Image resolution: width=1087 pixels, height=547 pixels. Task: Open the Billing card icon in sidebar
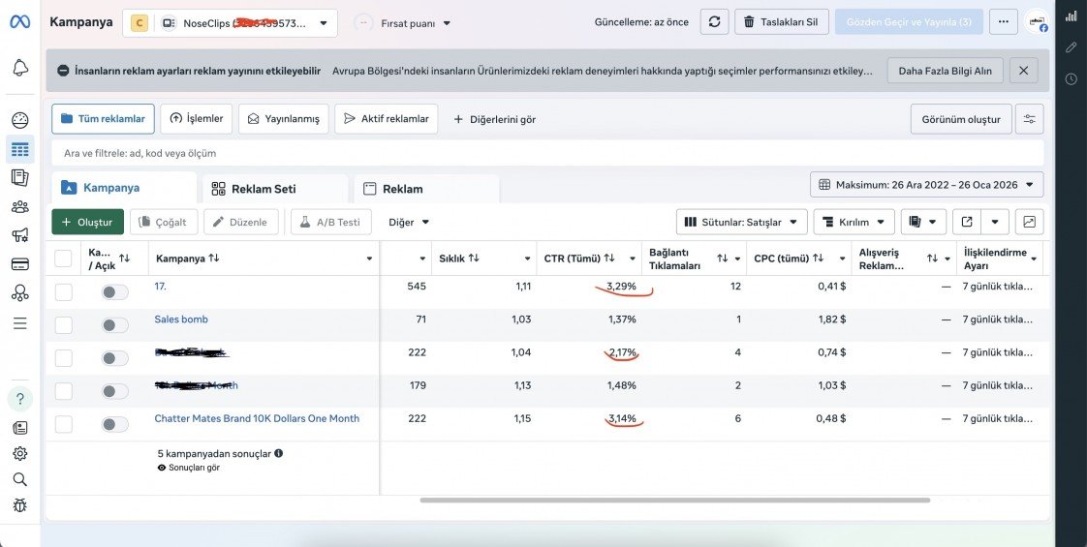pyautogui.click(x=20, y=263)
